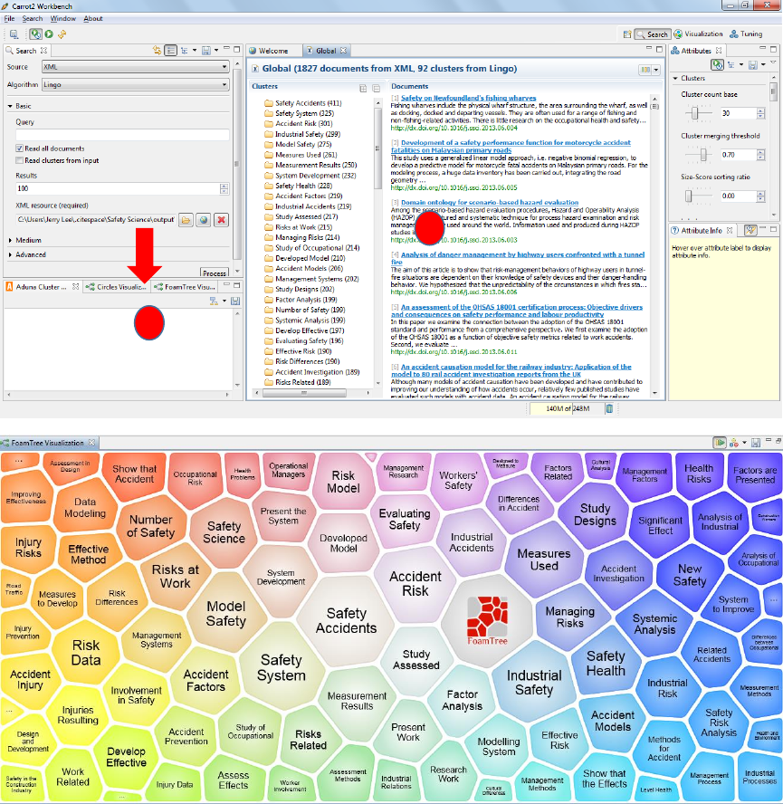
Task: Open the Window menu
Action: [x=63, y=18]
